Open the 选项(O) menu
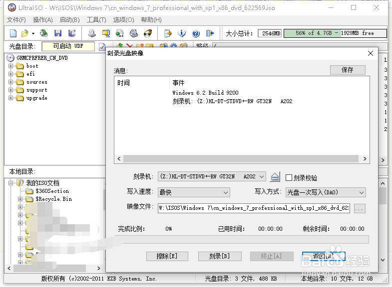 click(123, 20)
